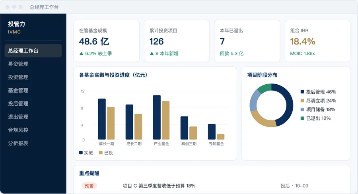Click the 科创三期 gold 已投 bar
The height and width of the screenshot is (194, 358).
pyautogui.click(x=193, y=133)
